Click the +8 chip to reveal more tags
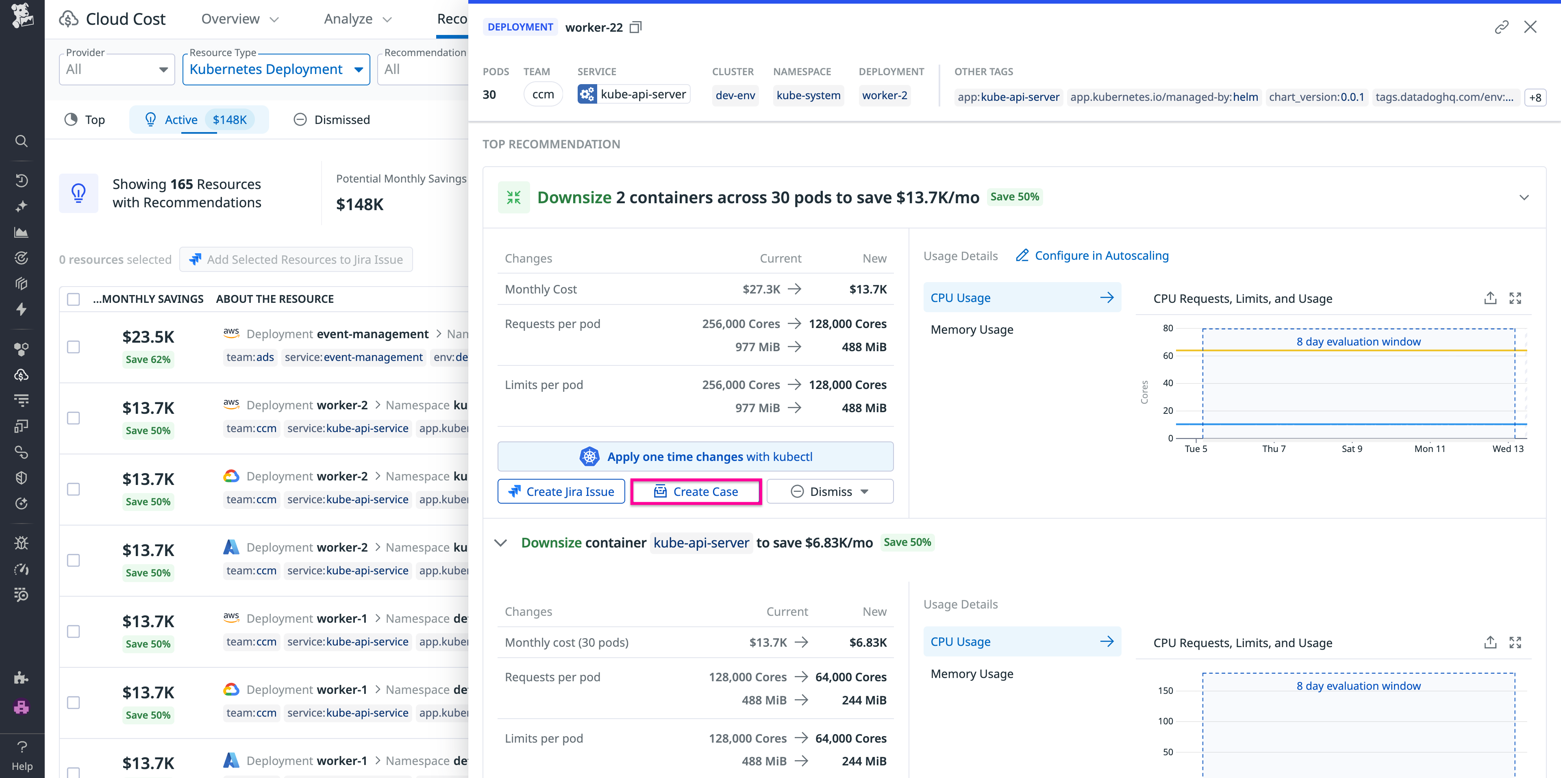Viewport: 1561px width, 778px height. [x=1535, y=97]
